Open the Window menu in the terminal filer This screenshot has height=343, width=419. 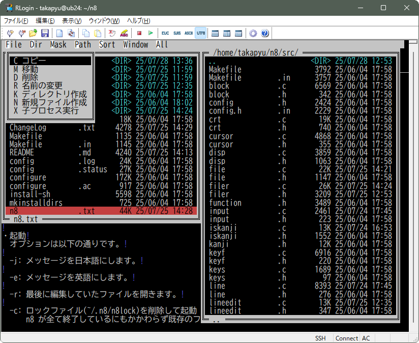coord(136,45)
